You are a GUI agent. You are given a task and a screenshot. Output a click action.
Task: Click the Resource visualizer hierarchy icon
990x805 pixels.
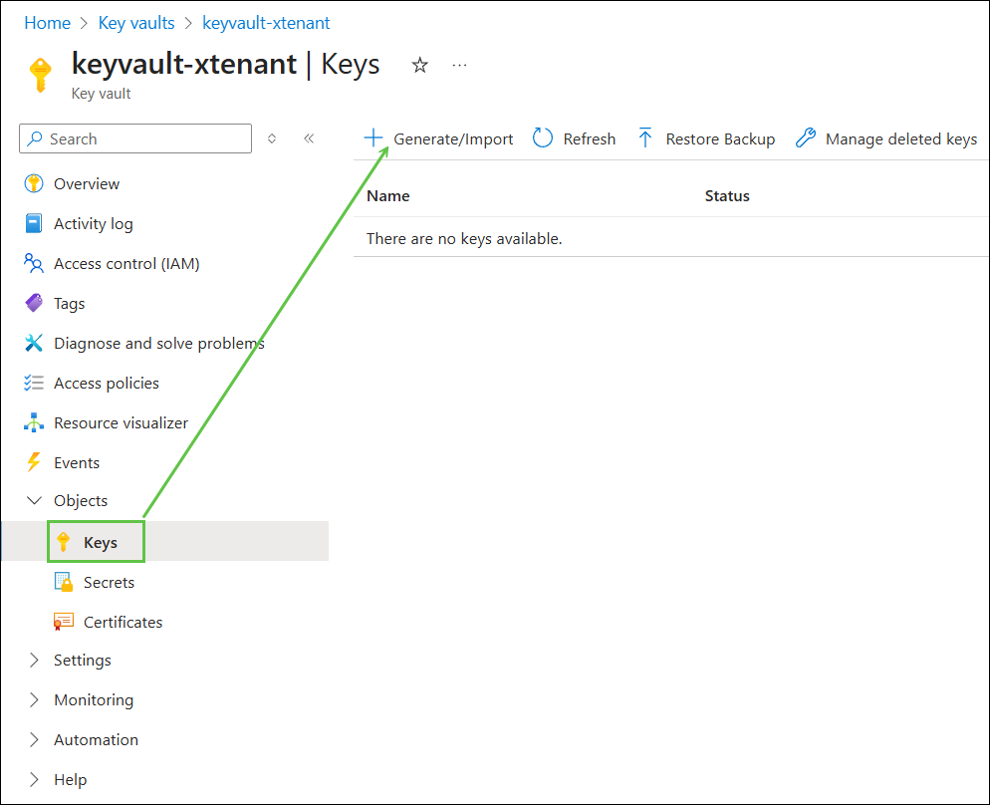coord(34,422)
